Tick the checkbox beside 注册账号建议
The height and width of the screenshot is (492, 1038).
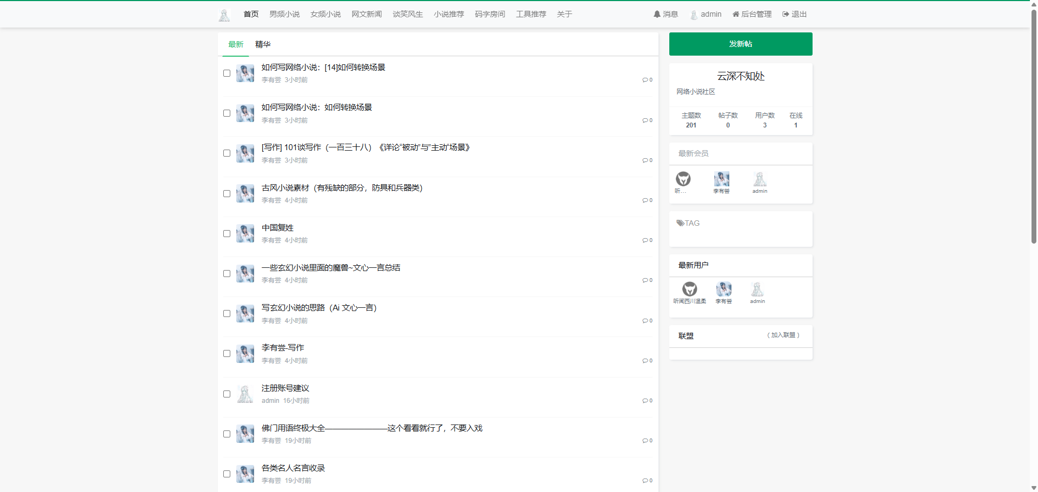[227, 394]
